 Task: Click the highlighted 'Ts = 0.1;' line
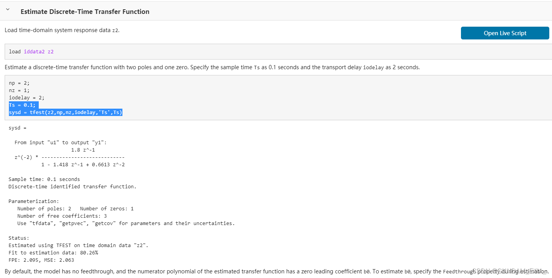(22, 105)
